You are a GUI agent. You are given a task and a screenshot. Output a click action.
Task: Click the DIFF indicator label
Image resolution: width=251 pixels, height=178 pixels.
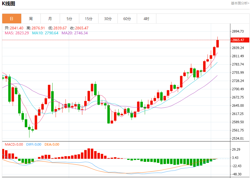coord(34,144)
